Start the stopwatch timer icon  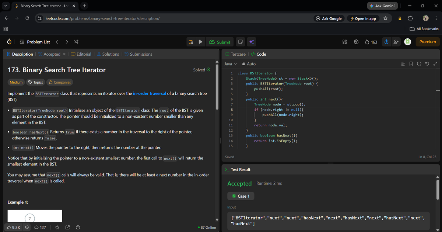(x=386, y=42)
